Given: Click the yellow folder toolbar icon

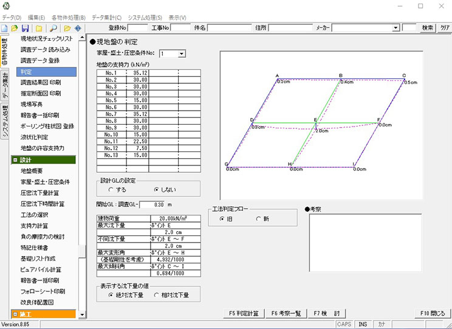Looking at the screenshot, I should tap(39, 29).
